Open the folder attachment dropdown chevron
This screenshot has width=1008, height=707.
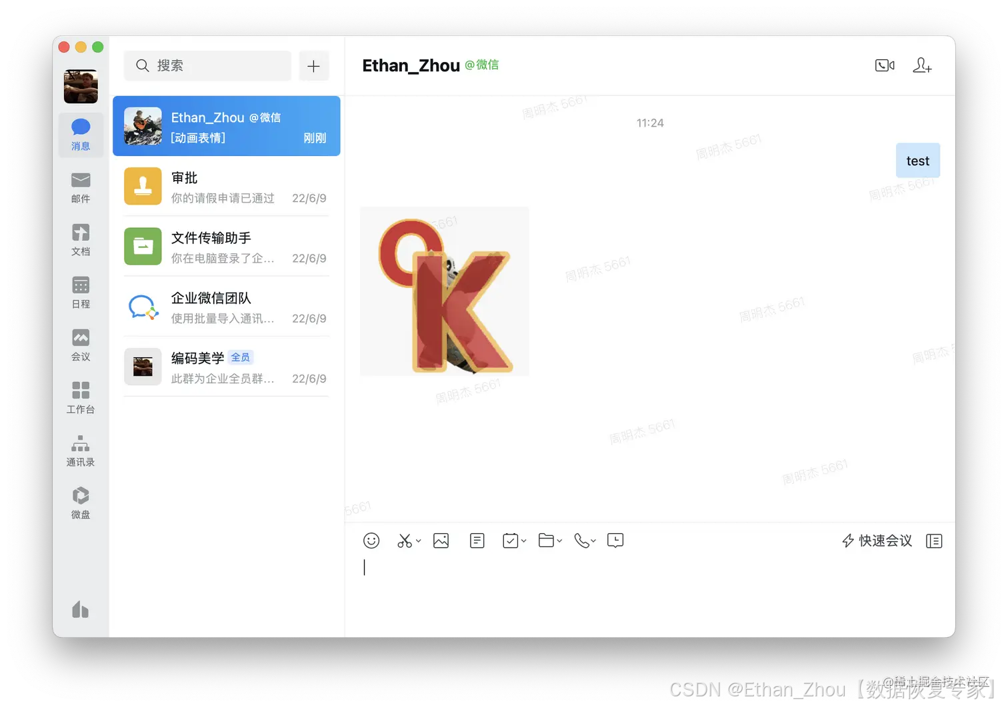pos(559,542)
